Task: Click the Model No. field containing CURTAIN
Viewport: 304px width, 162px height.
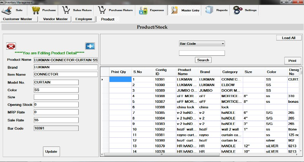Action: click(56, 82)
